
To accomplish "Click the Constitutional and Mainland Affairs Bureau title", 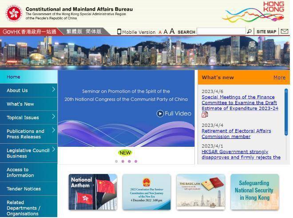I will pos(79,9).
